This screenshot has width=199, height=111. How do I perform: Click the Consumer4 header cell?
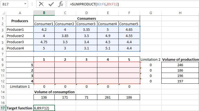tap(108, 24)
